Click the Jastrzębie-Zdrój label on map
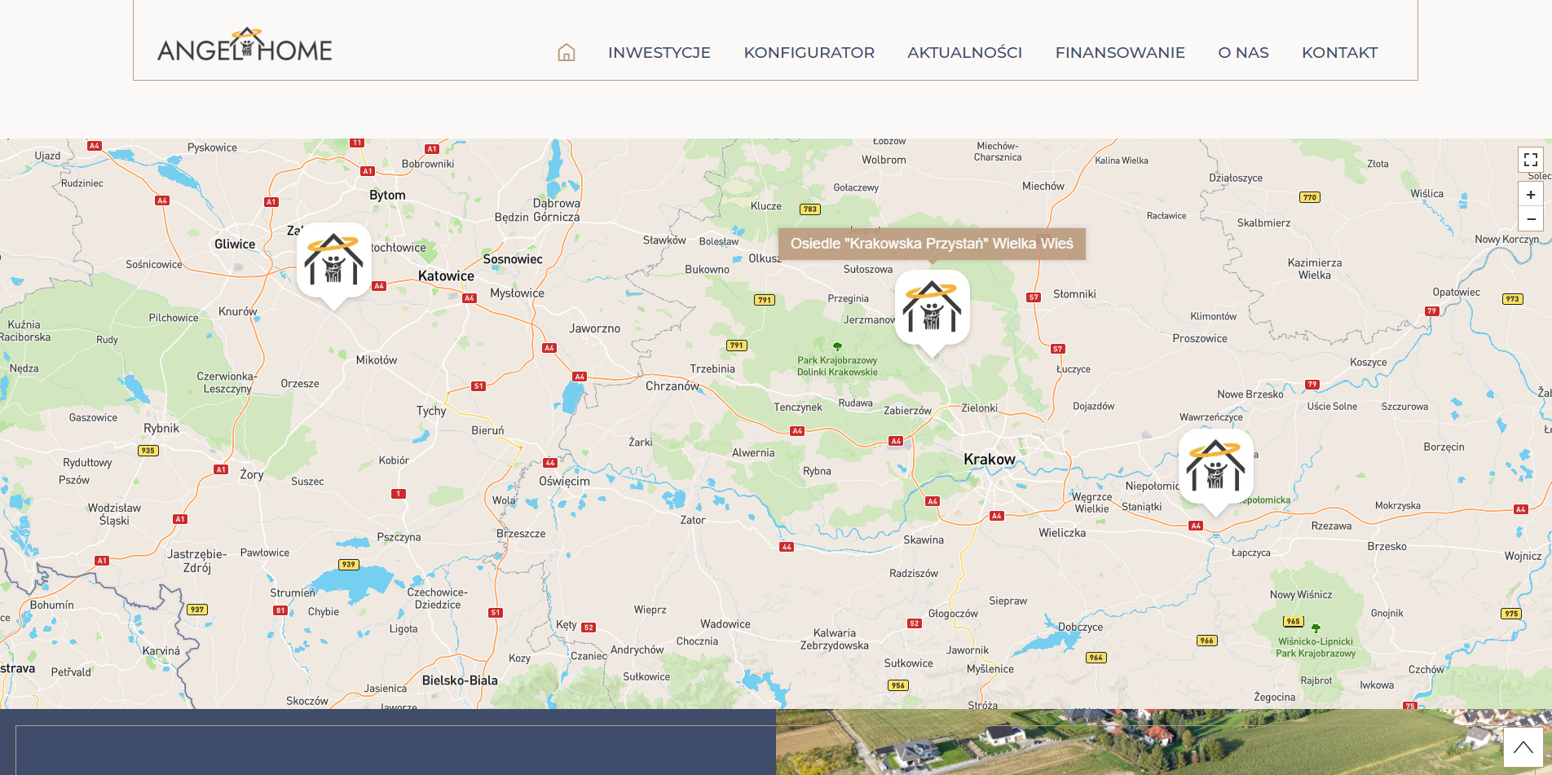1552x775 pixels. pyautogui.click(x=197, y=561)
